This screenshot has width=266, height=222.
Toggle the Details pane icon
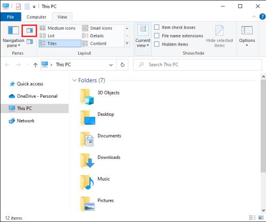30,42
